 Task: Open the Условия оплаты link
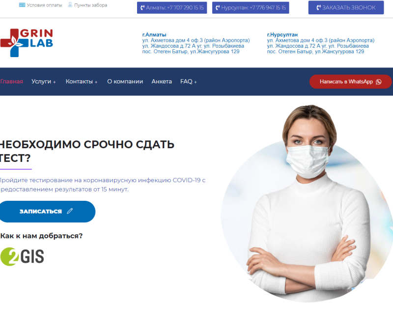click(x=44, y=5)
